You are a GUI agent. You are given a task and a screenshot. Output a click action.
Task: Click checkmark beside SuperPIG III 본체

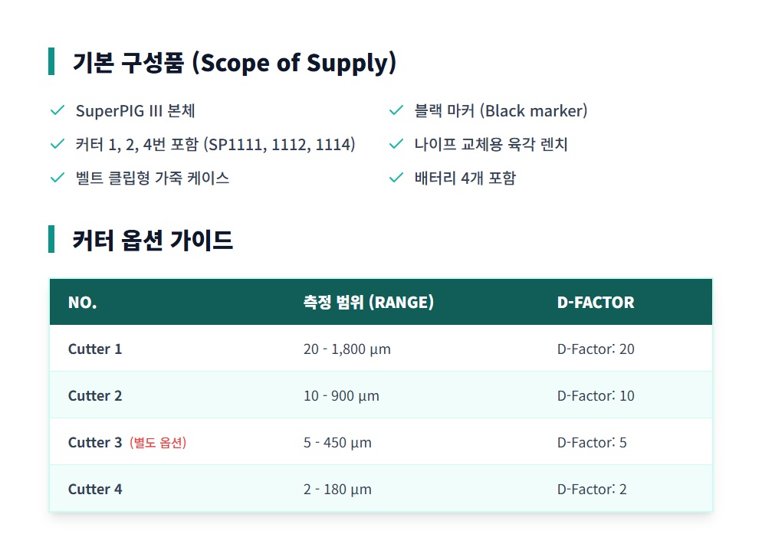point(57,111)
